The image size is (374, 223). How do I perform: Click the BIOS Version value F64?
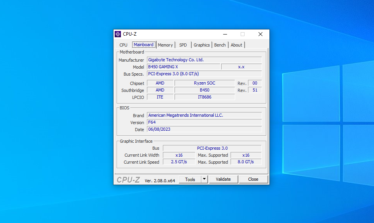(x=204, y=122)
